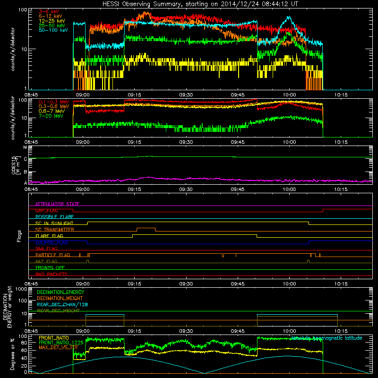Click the REAR_DEC_CHAN/128 legend label

(x=62, y=304)
